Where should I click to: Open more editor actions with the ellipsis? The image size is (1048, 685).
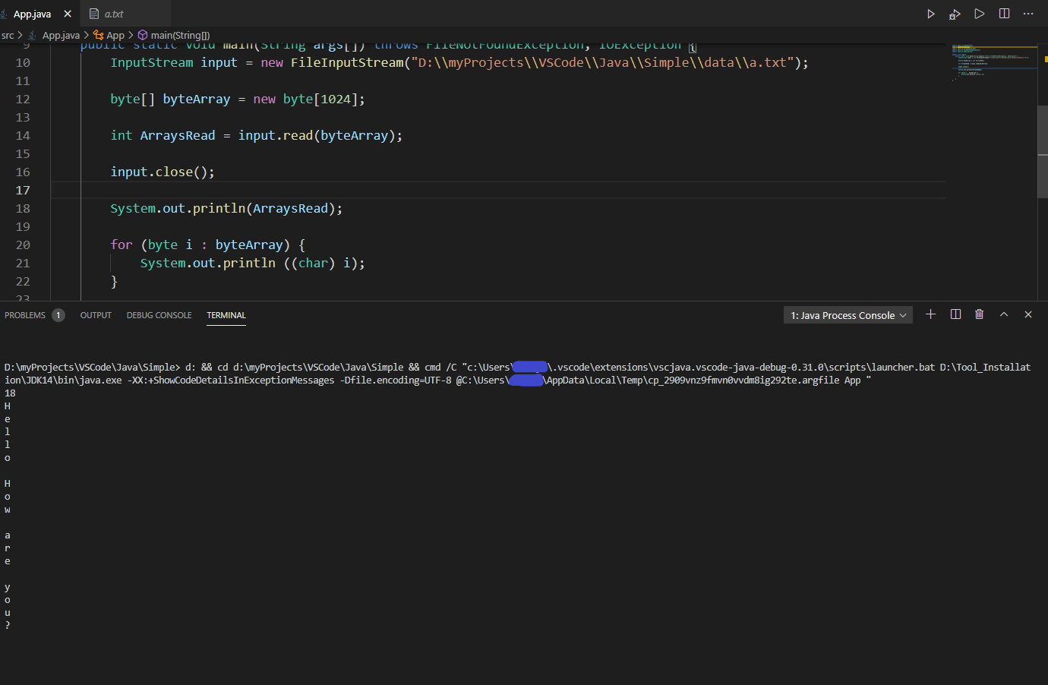pos(1028,13)
